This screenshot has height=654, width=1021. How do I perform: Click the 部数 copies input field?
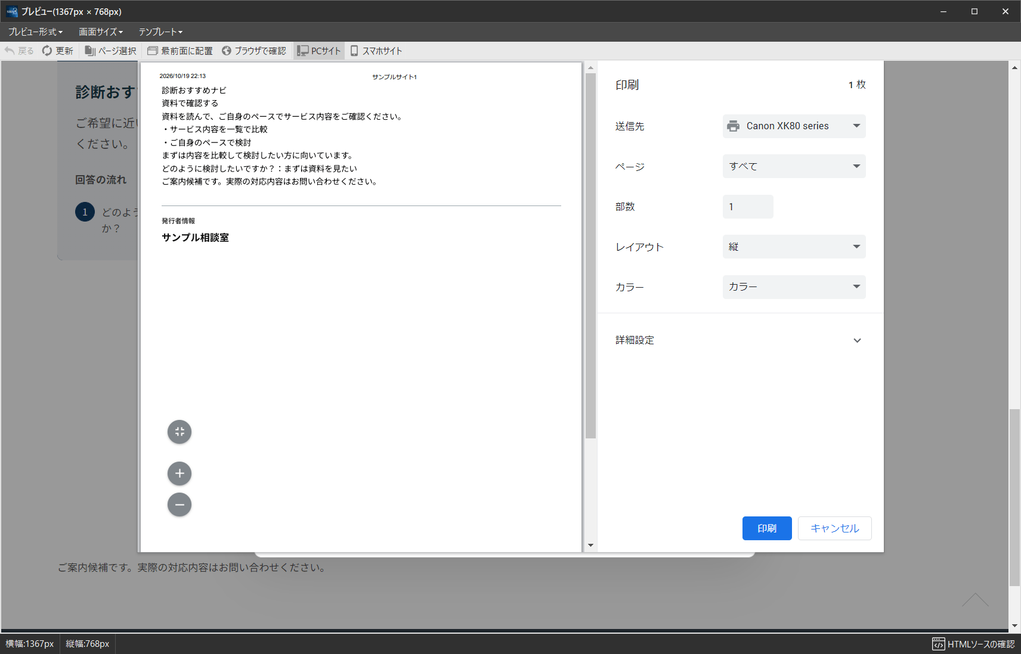748,207
